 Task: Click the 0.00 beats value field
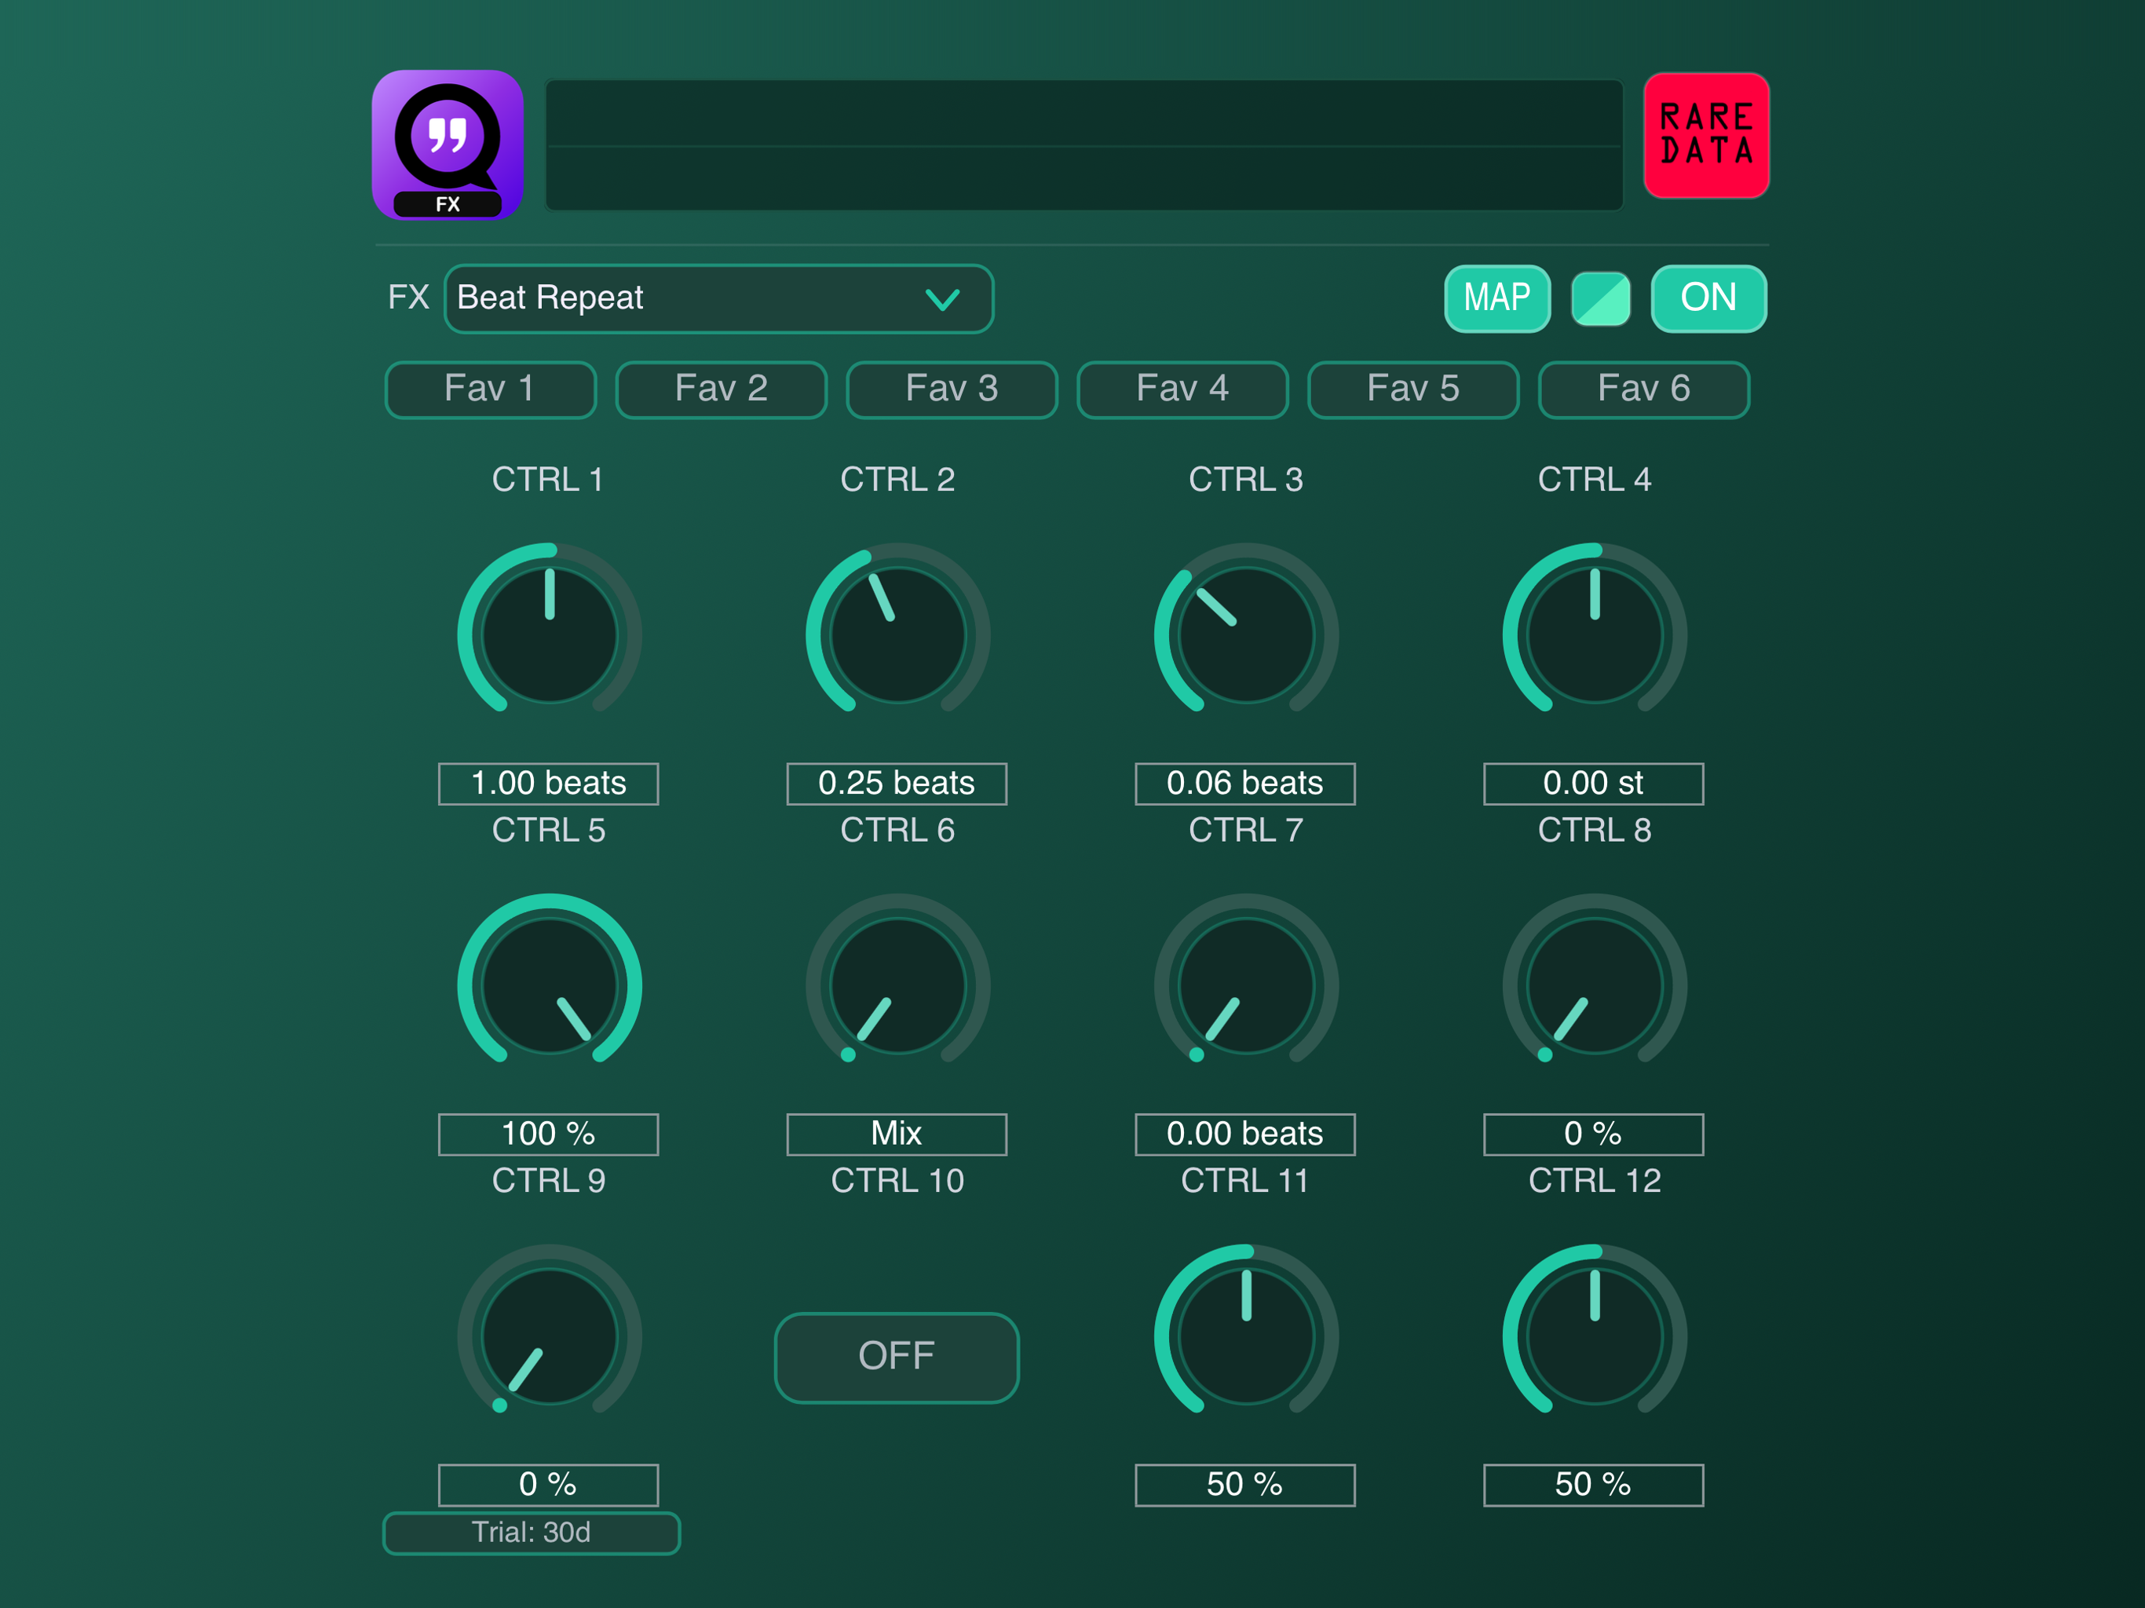coord(1245,1134)
